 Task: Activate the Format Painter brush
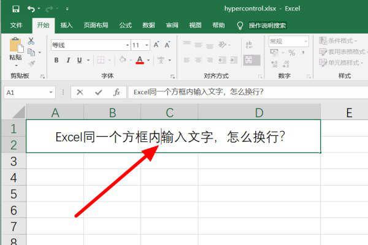31,63
